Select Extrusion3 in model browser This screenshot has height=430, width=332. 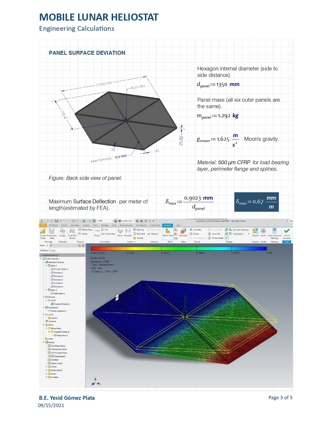tap(57, 280)
